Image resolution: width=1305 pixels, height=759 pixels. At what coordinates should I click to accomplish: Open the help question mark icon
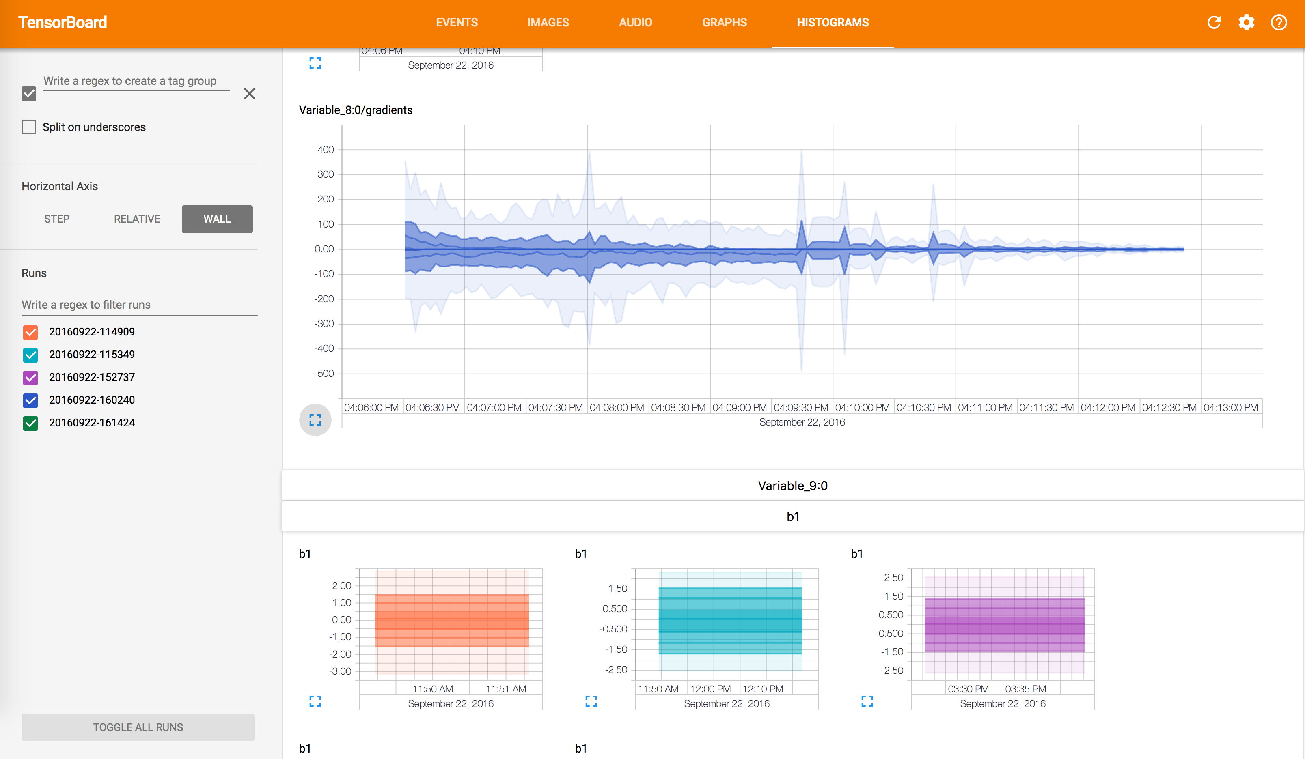click(1279, 23)
